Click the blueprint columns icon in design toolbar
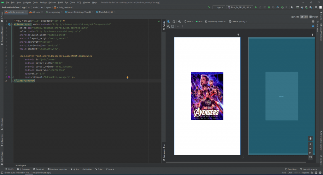This screenshot has height=175, width=323. 173,26
